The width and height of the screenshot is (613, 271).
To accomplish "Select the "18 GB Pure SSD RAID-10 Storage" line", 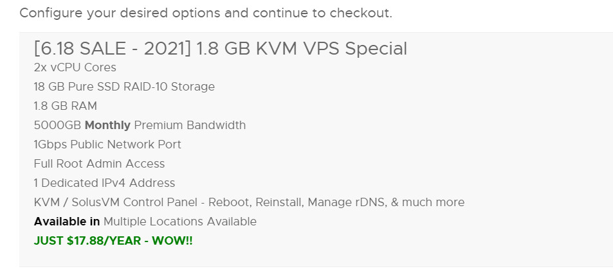I will (x=124, y=87).
